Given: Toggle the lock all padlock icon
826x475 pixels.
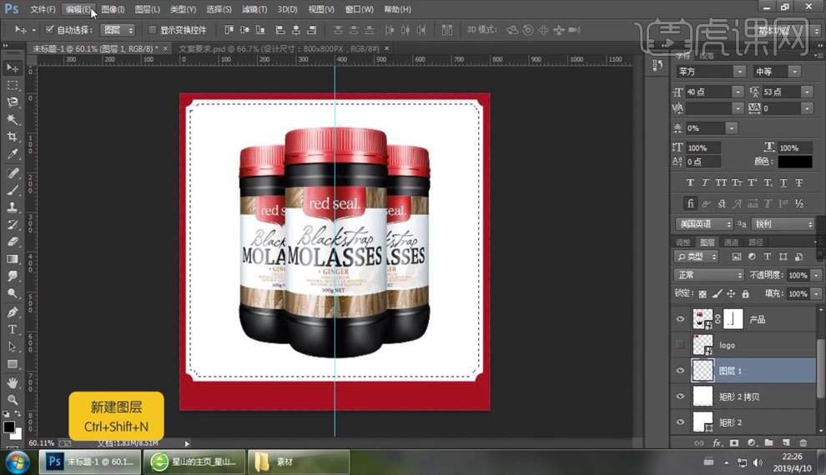Looking at the screenshot, I should click(745, 293).
